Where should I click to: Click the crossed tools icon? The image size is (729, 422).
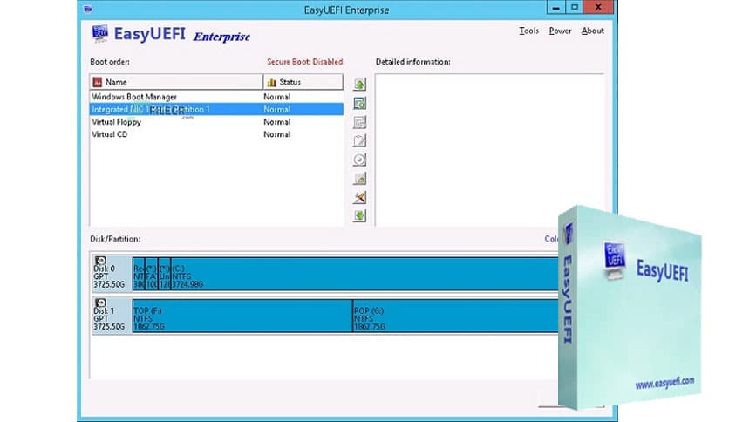(359, 197)
